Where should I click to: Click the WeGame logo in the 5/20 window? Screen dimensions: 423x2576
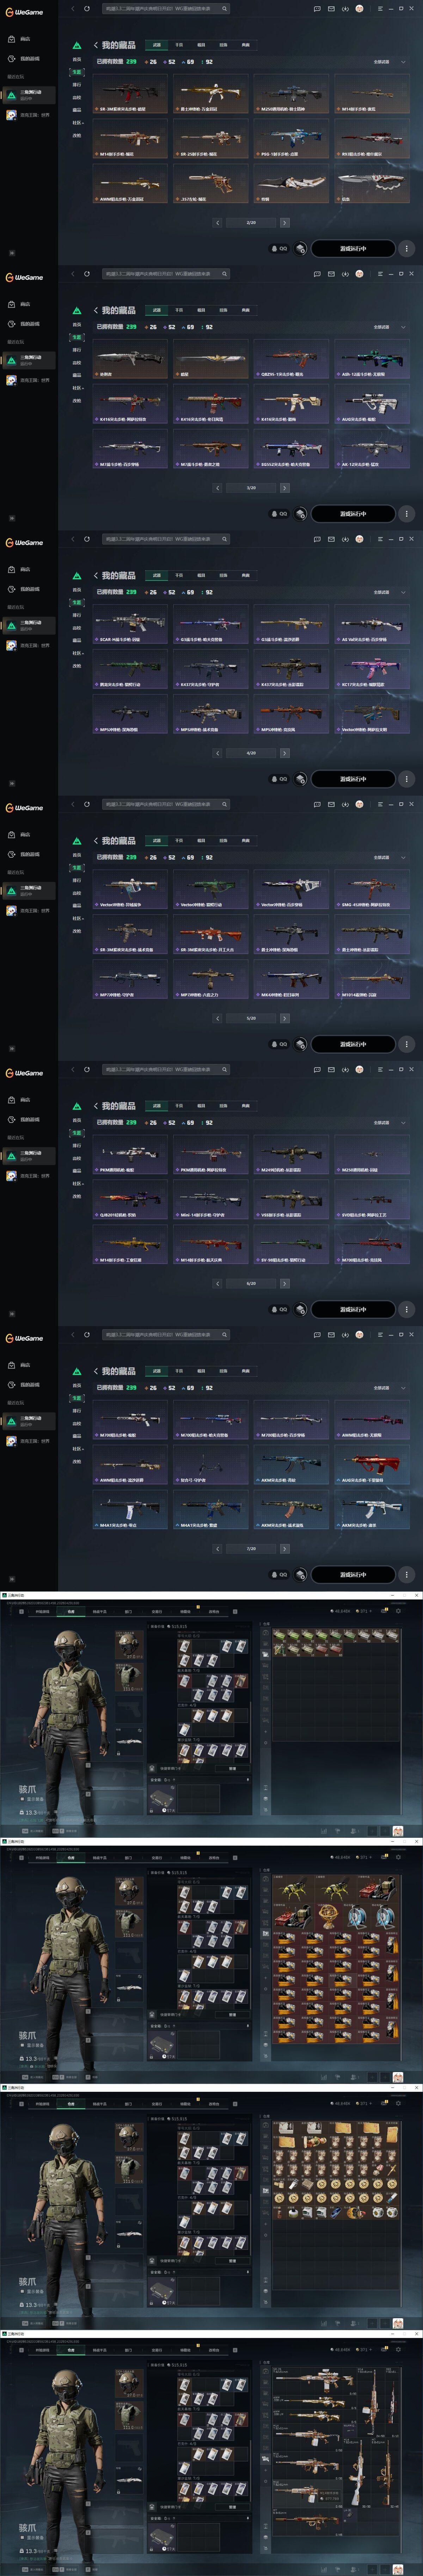24,808
